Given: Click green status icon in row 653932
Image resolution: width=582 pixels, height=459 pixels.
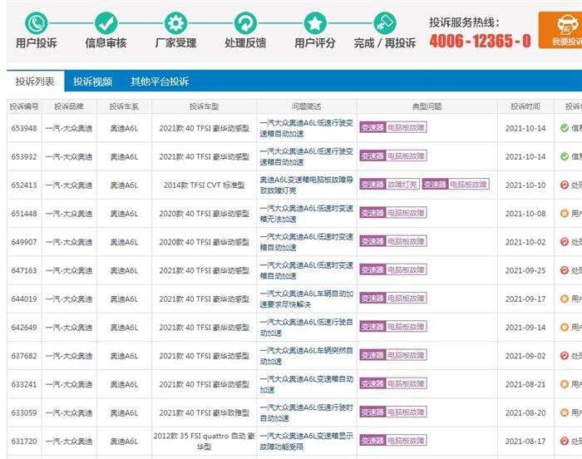Looking at the screenshot, I should coord(565,156).
